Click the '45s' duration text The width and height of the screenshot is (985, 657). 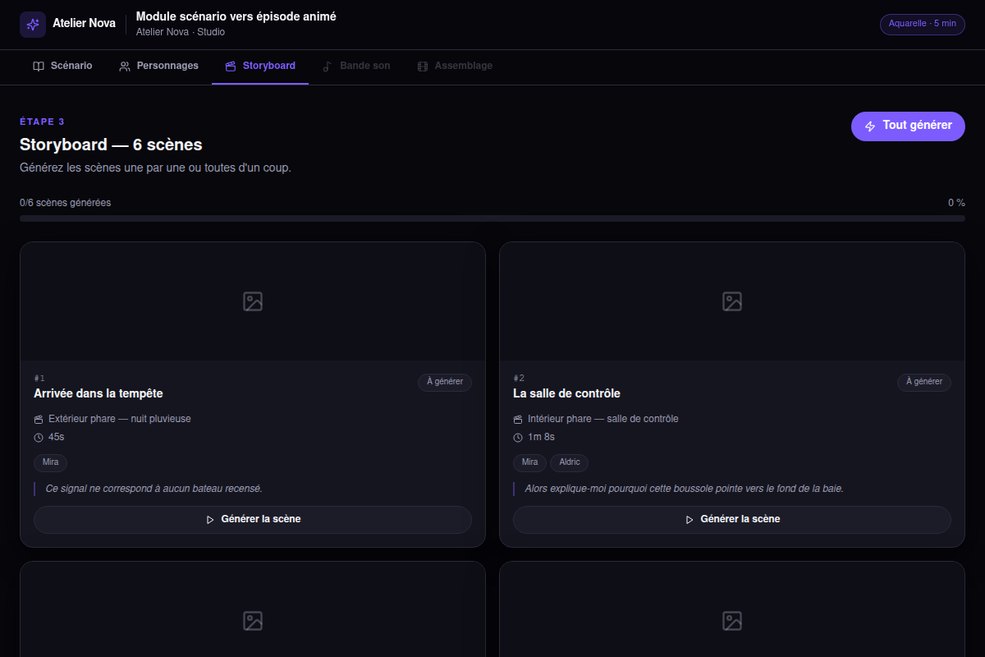pyautogui.click(x=56, y=437)
